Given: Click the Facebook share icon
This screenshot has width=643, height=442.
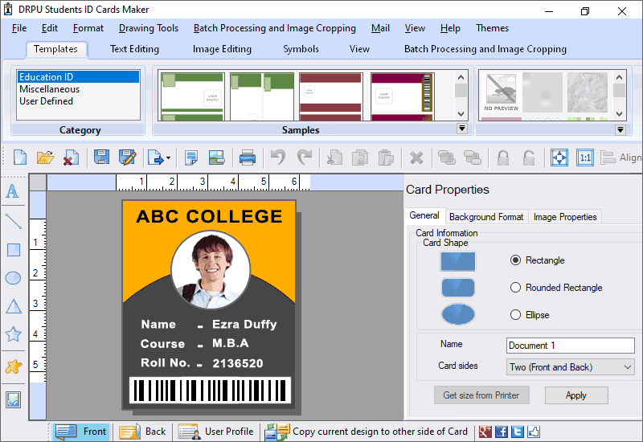Looking at the screenshot, I should tap(501, 432).
